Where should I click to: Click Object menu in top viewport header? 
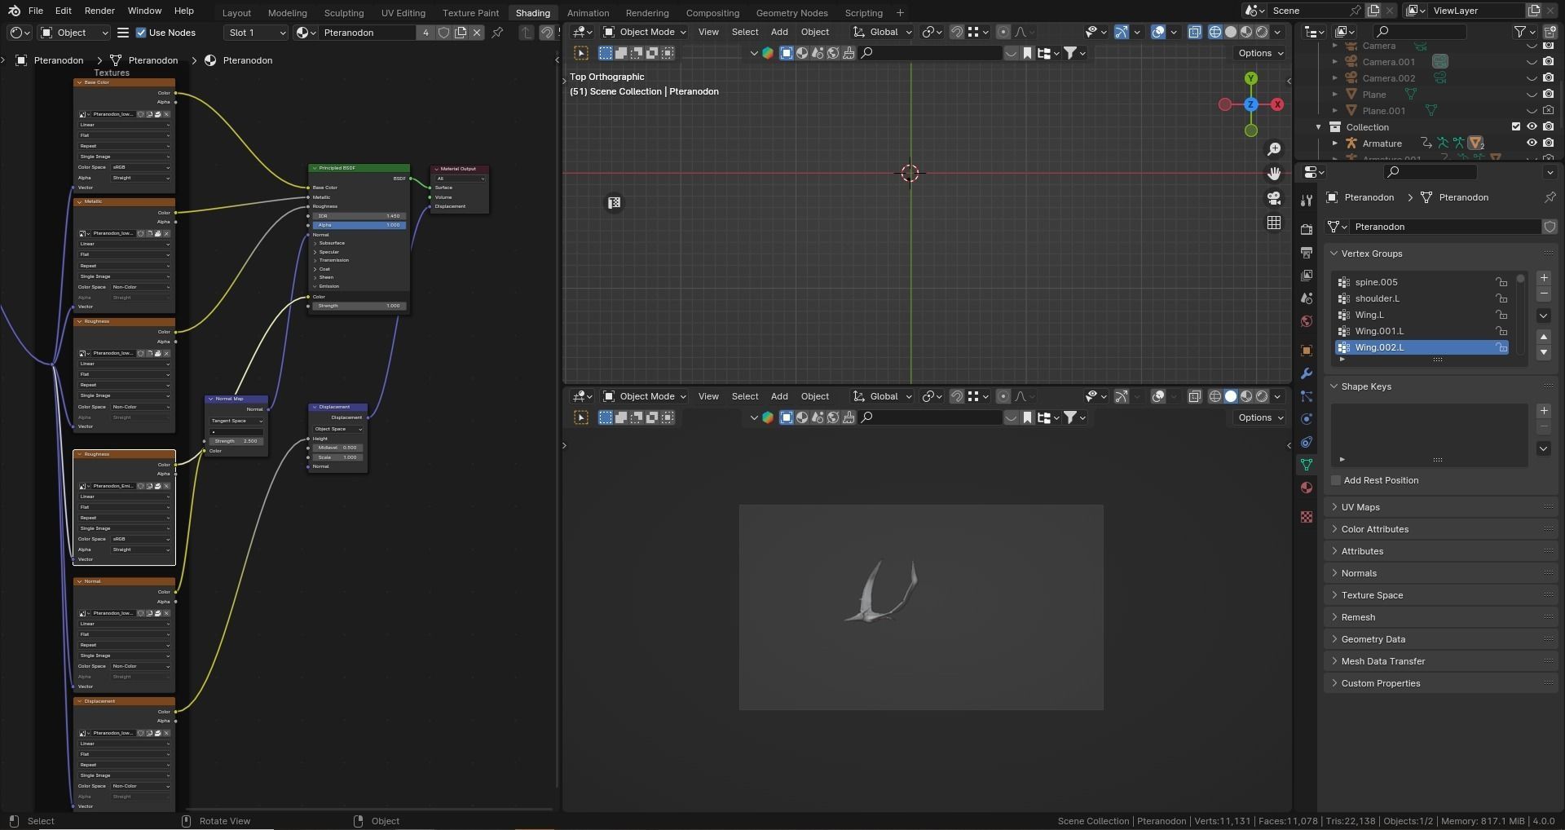click(815, 32)
